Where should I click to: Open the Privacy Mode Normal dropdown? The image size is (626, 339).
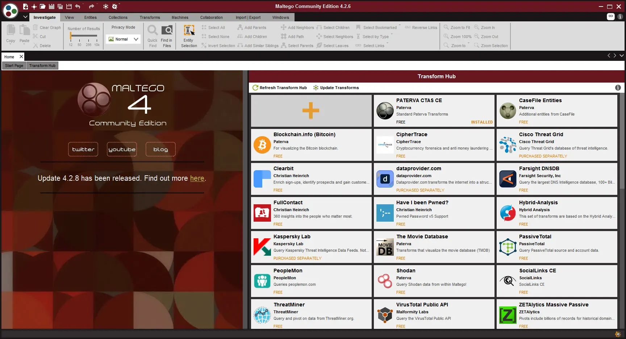[x=124, y=39]
